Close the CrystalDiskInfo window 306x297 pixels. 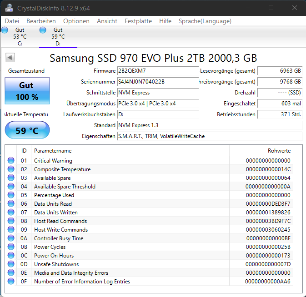click(295, 8)
